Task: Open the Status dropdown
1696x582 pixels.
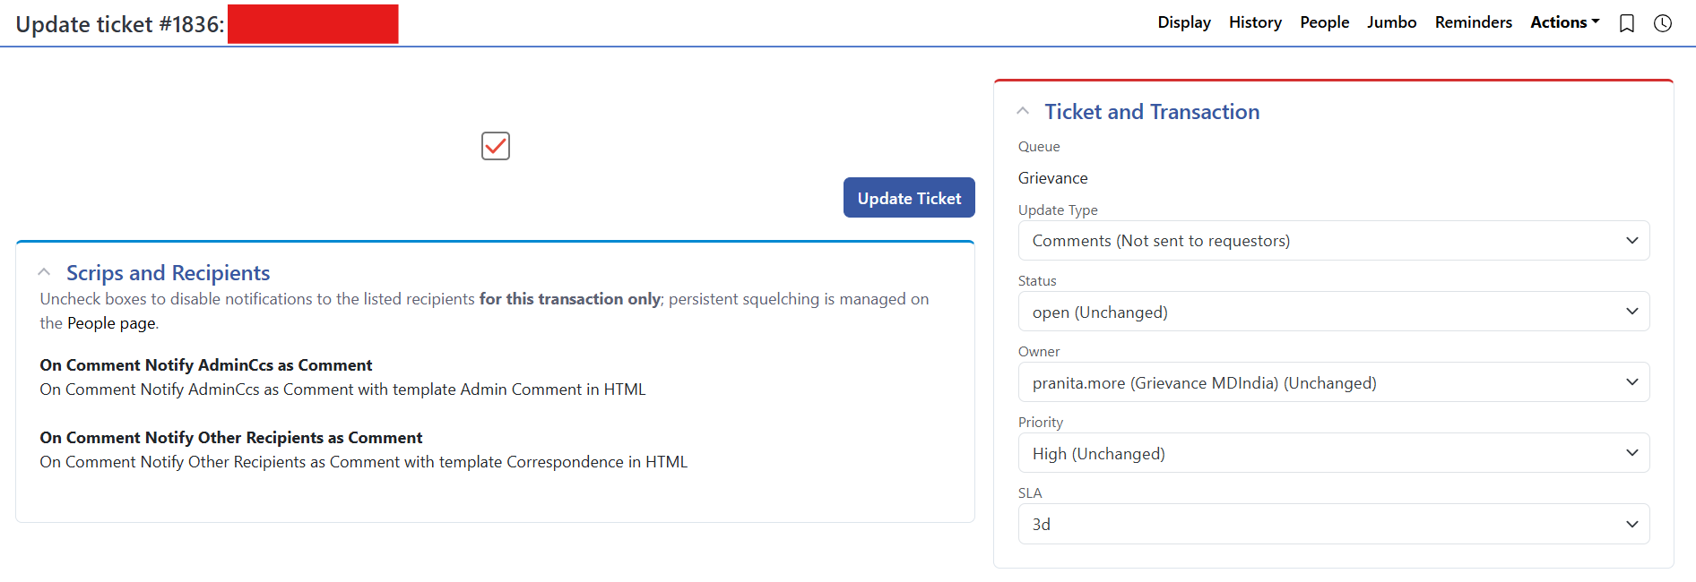Action: coord(1333,312)
